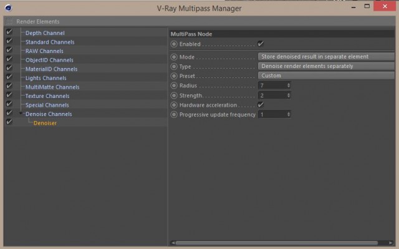This screenshot has width=399, height=249.
Task: Click the Mode animation dot
Action: 174,57
